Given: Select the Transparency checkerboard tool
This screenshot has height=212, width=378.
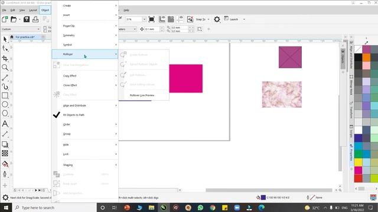Looking at the screenshot, I should click(x=5, y=153).
